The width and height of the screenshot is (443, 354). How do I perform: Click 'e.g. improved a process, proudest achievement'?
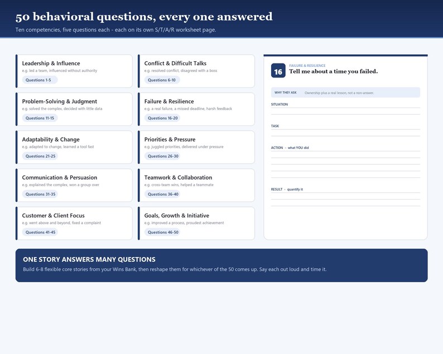pyautogui.click(x=184, y=223)
